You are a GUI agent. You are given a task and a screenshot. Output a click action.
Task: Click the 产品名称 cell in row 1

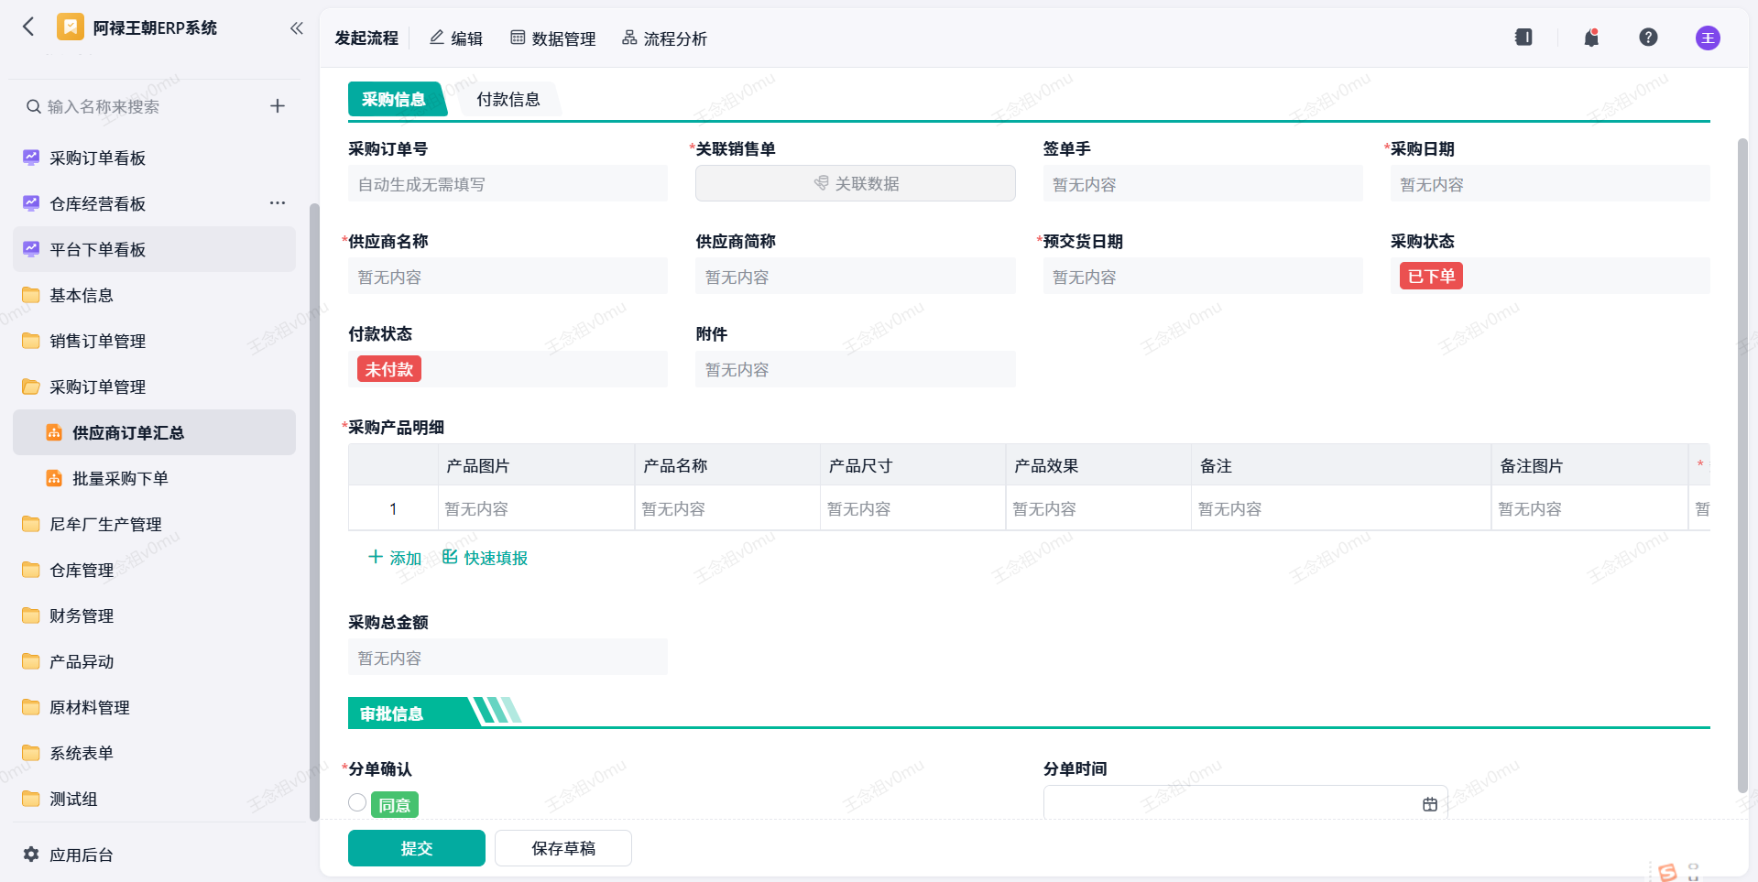(727, 508)
